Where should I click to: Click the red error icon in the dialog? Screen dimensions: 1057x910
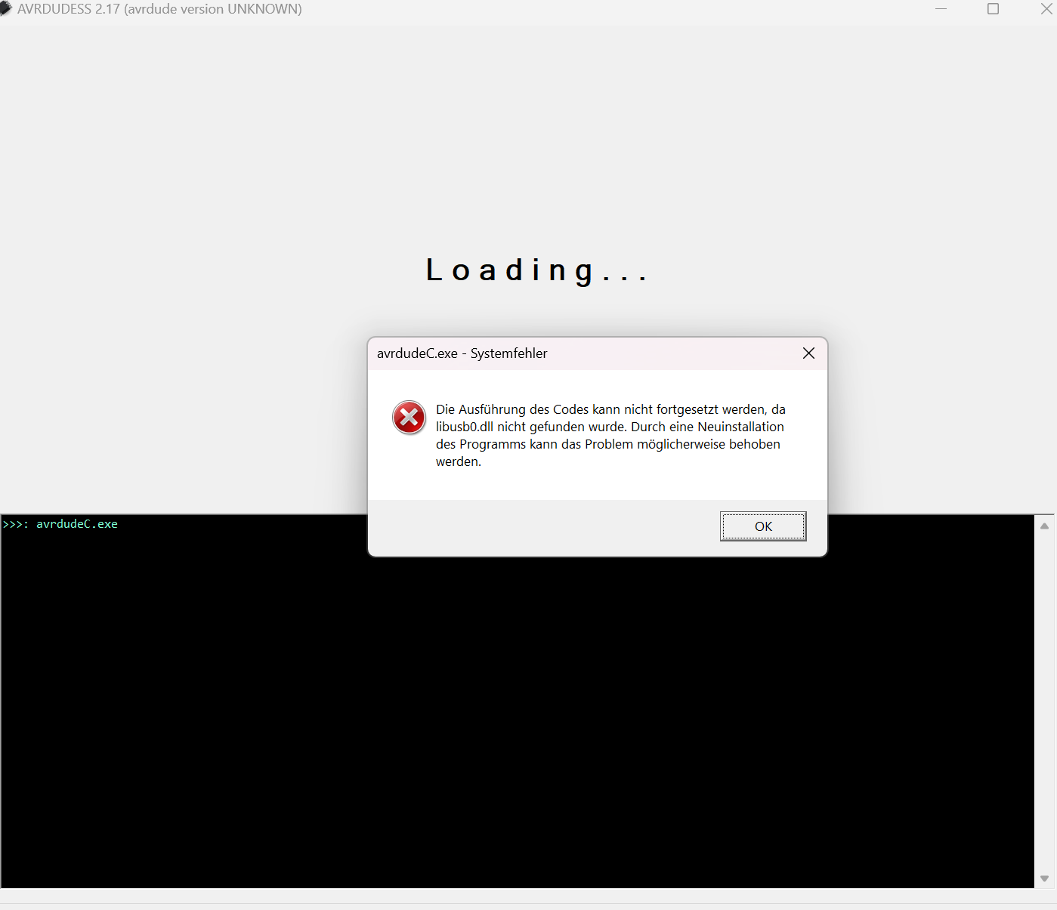pos(409,418)
